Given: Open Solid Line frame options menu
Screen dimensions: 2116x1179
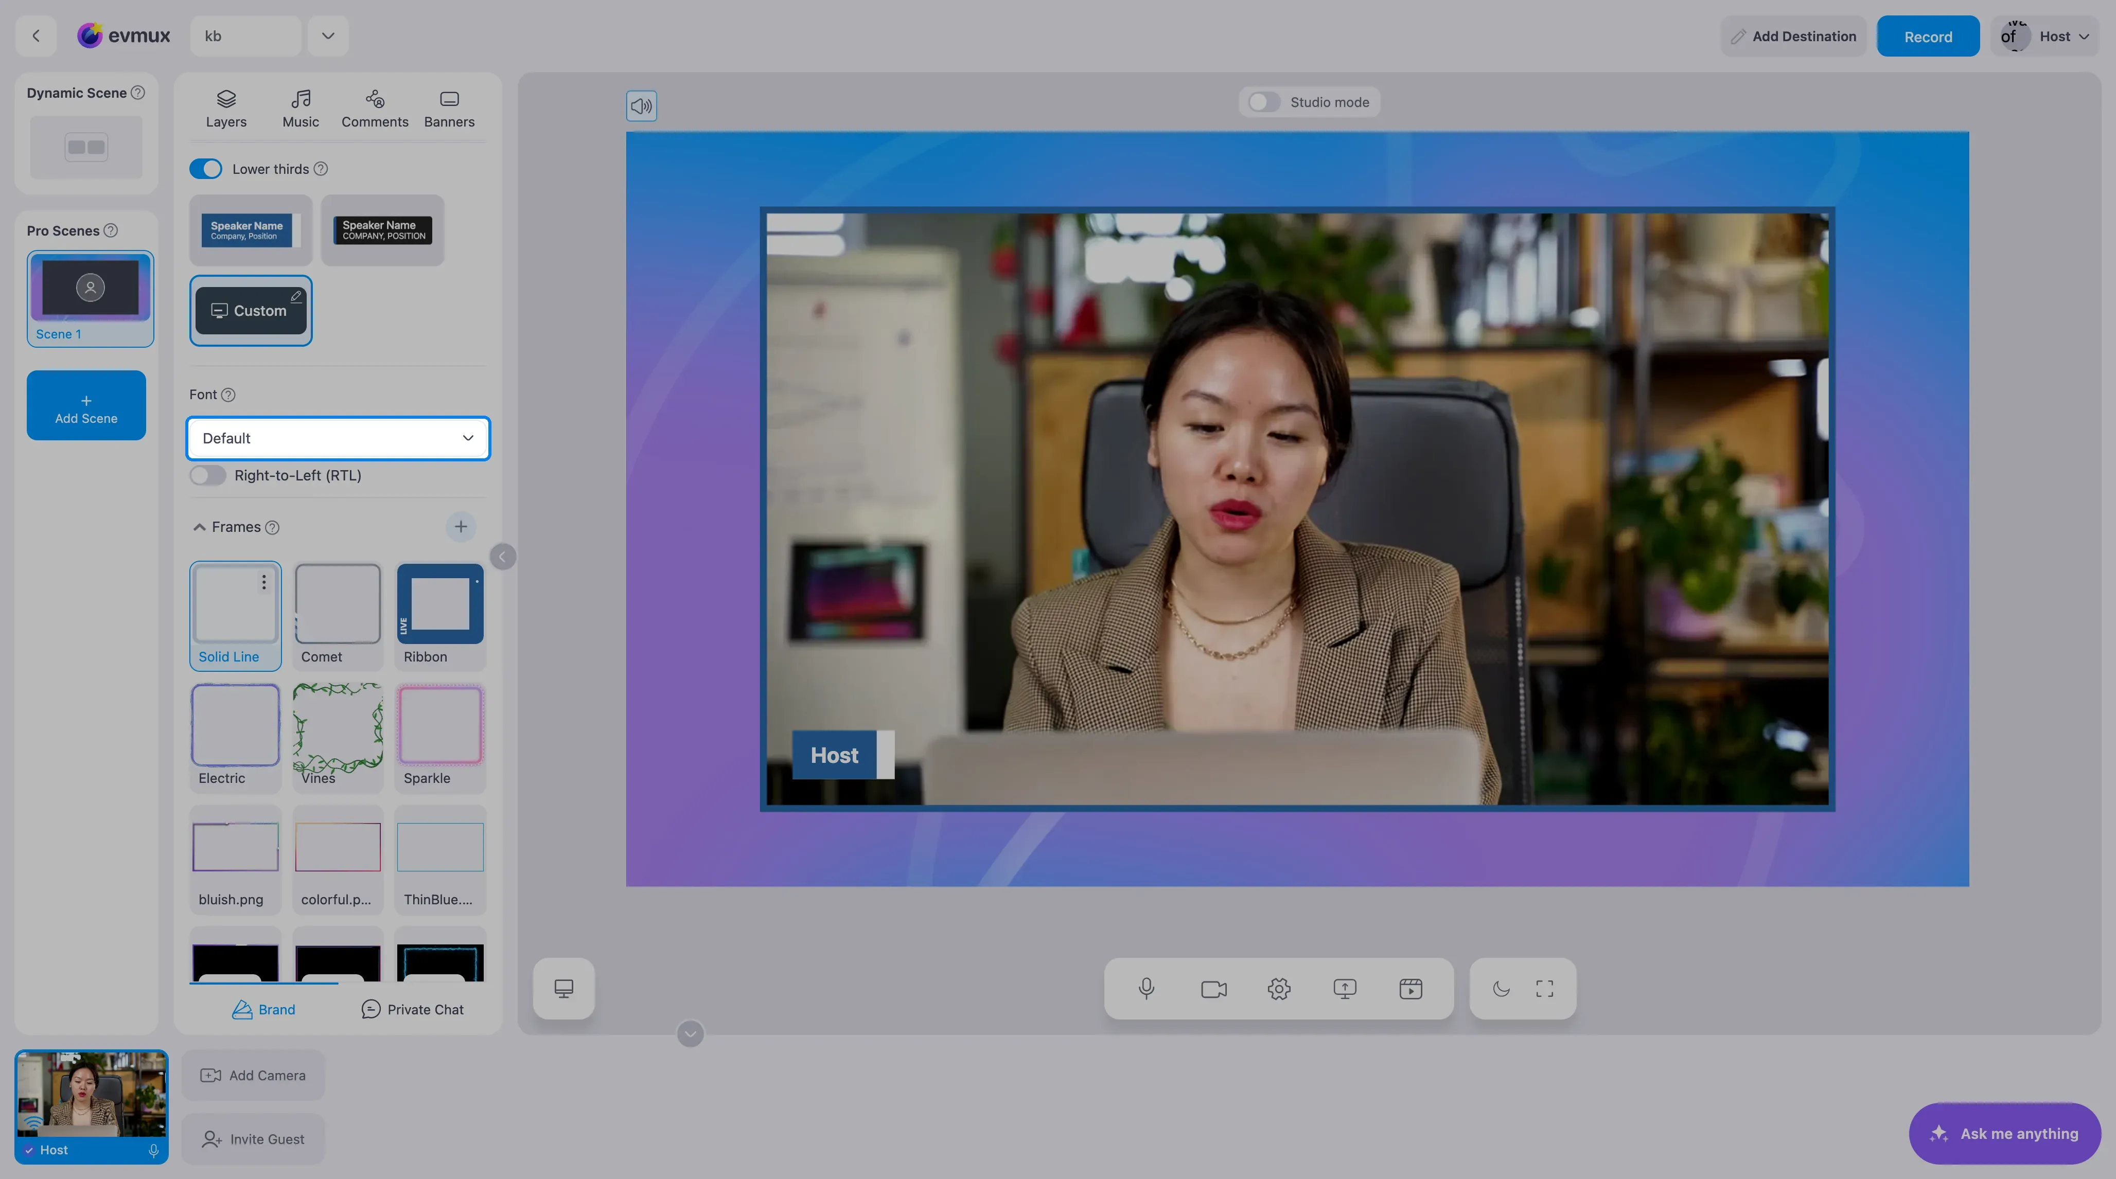Looking at the screenshot, I should coord(263,582).
